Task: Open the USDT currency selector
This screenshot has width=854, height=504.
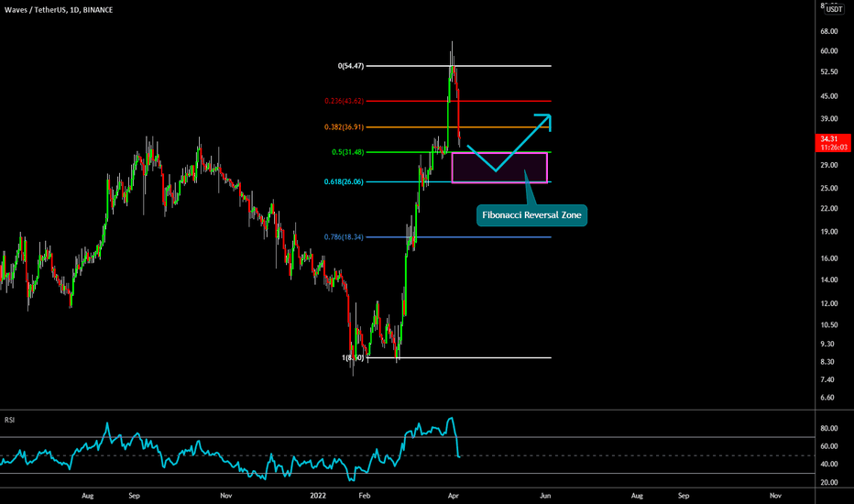Action: point(834,9)
